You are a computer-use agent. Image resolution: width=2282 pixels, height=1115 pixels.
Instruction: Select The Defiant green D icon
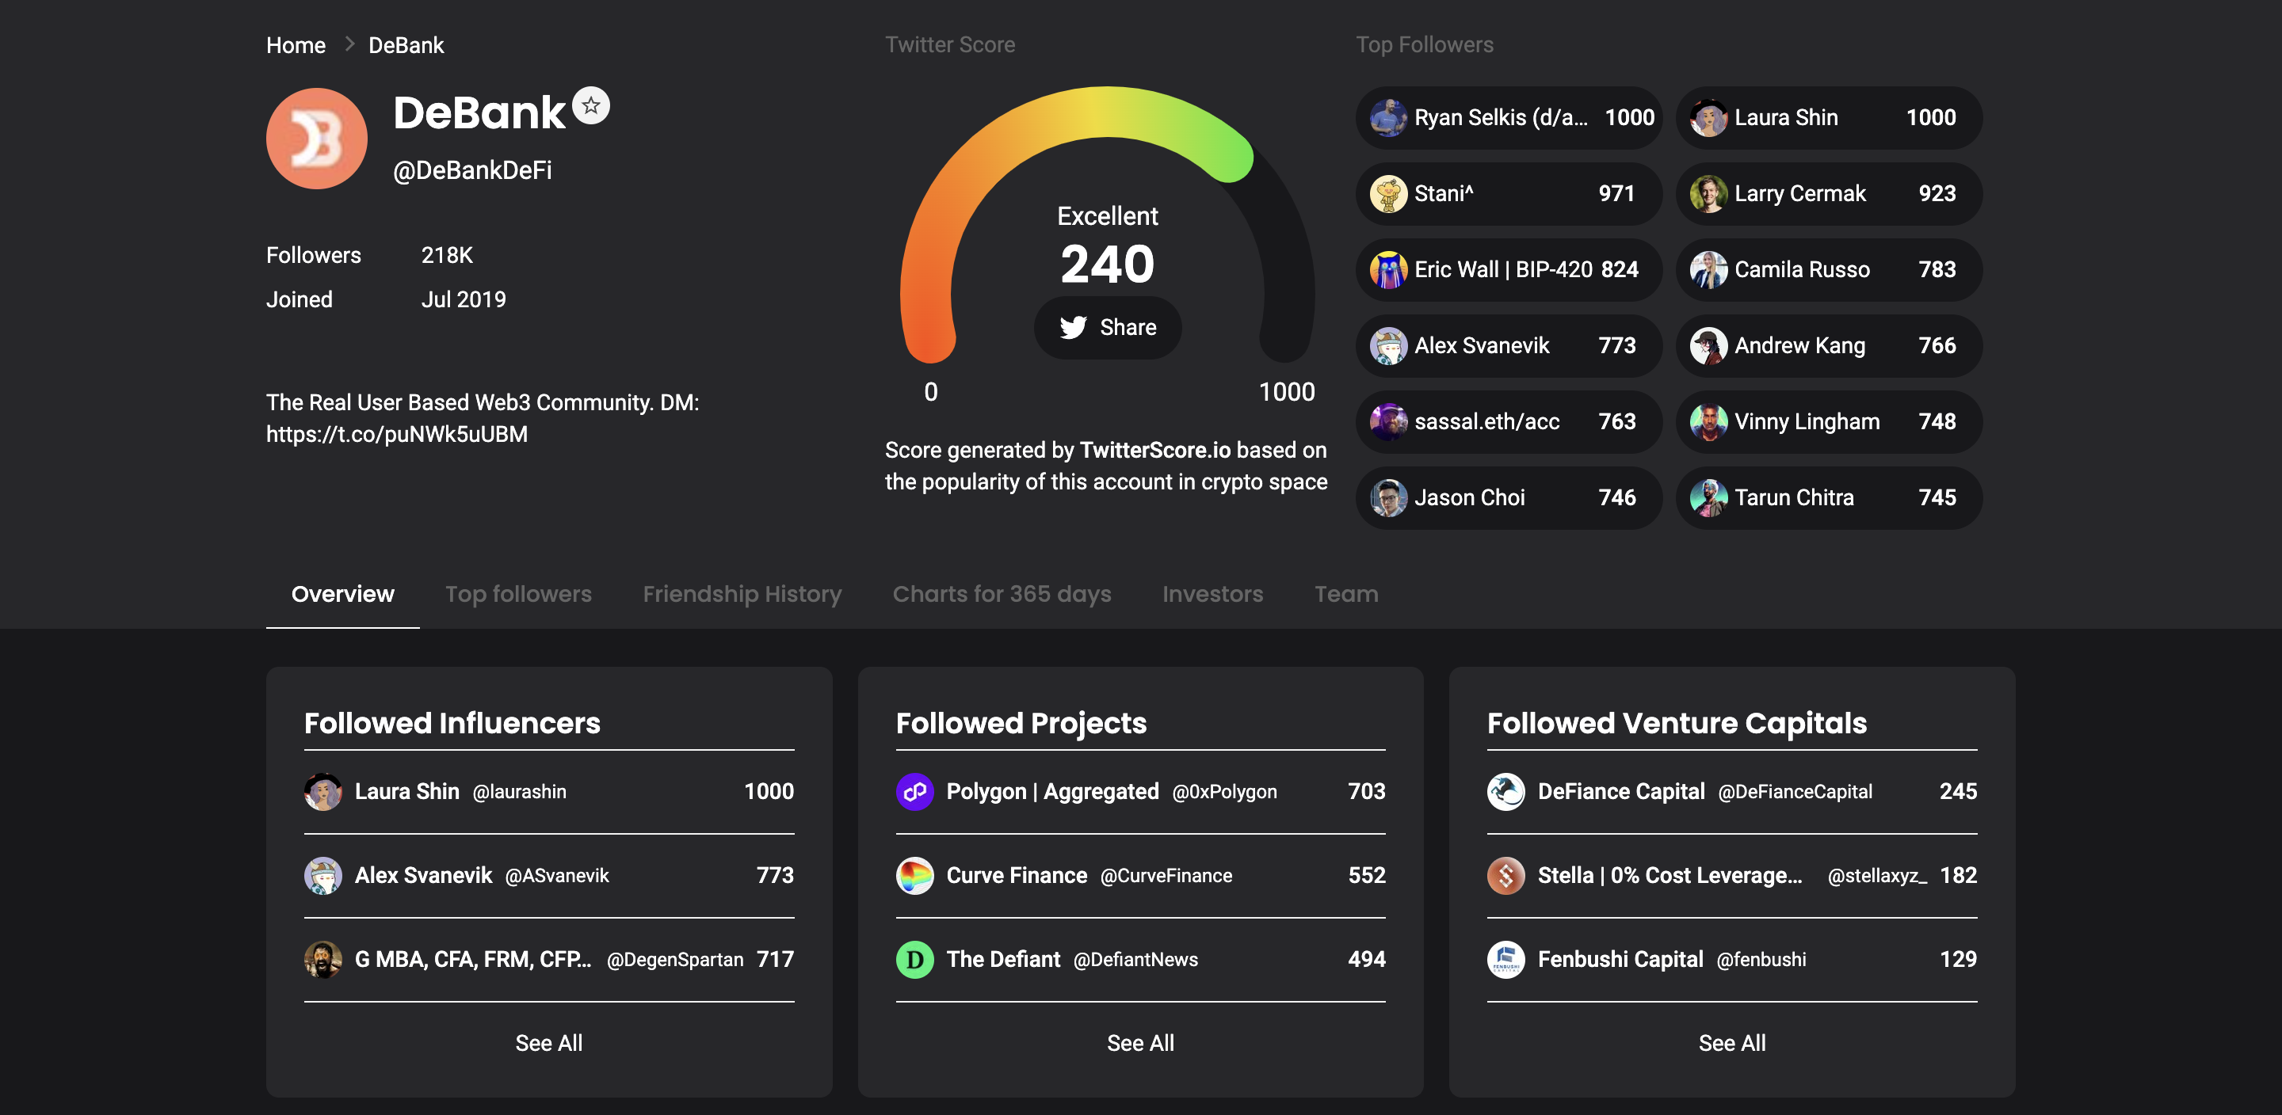[x=915, y=960]
